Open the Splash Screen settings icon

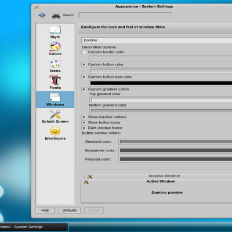(55, 114)
